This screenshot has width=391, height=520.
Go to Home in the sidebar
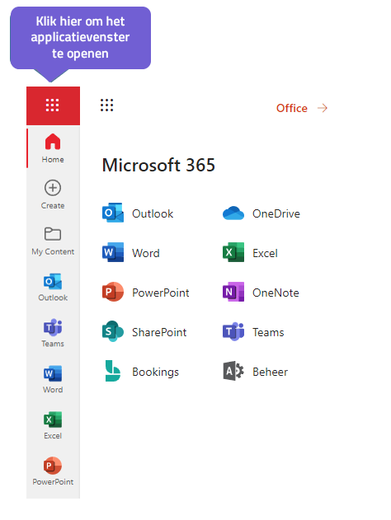pyautogui.click(x=53, y=148)
